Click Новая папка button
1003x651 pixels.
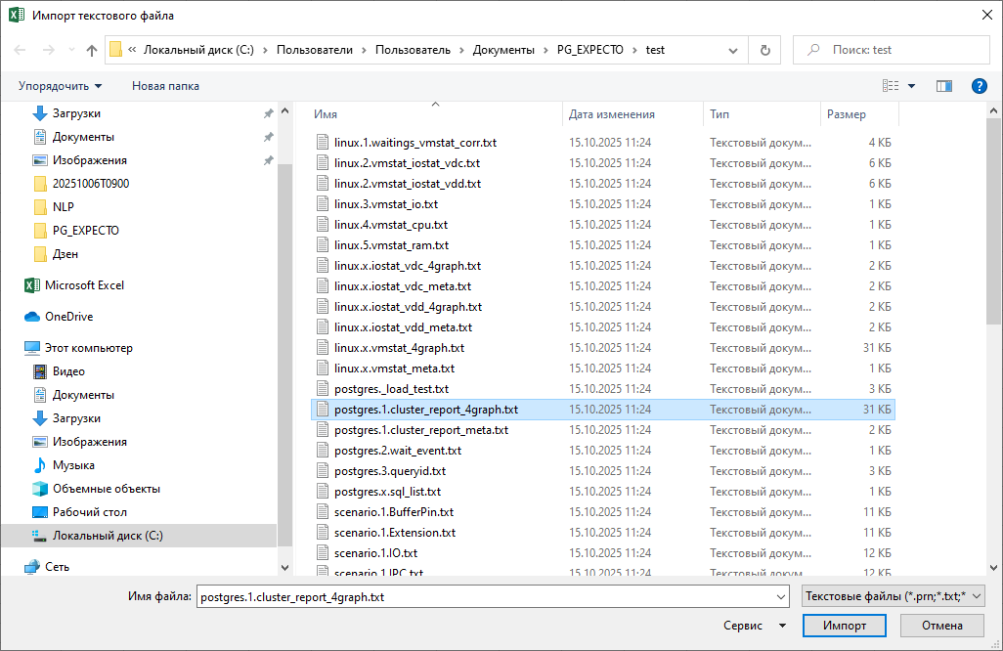coord(165,86)
